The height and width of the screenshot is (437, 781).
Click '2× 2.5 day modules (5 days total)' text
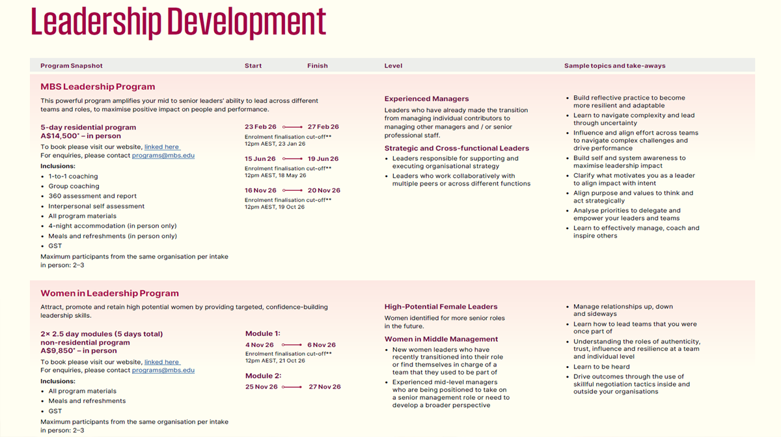[x=102, y=334]
